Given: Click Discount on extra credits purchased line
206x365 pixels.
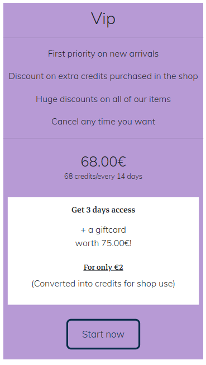Looking at the screenshot, I should [103, 76].
